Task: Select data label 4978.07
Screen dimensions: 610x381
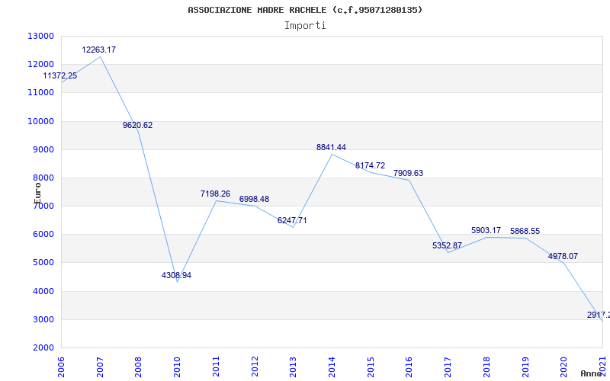Action: click(x=563, y=256)
